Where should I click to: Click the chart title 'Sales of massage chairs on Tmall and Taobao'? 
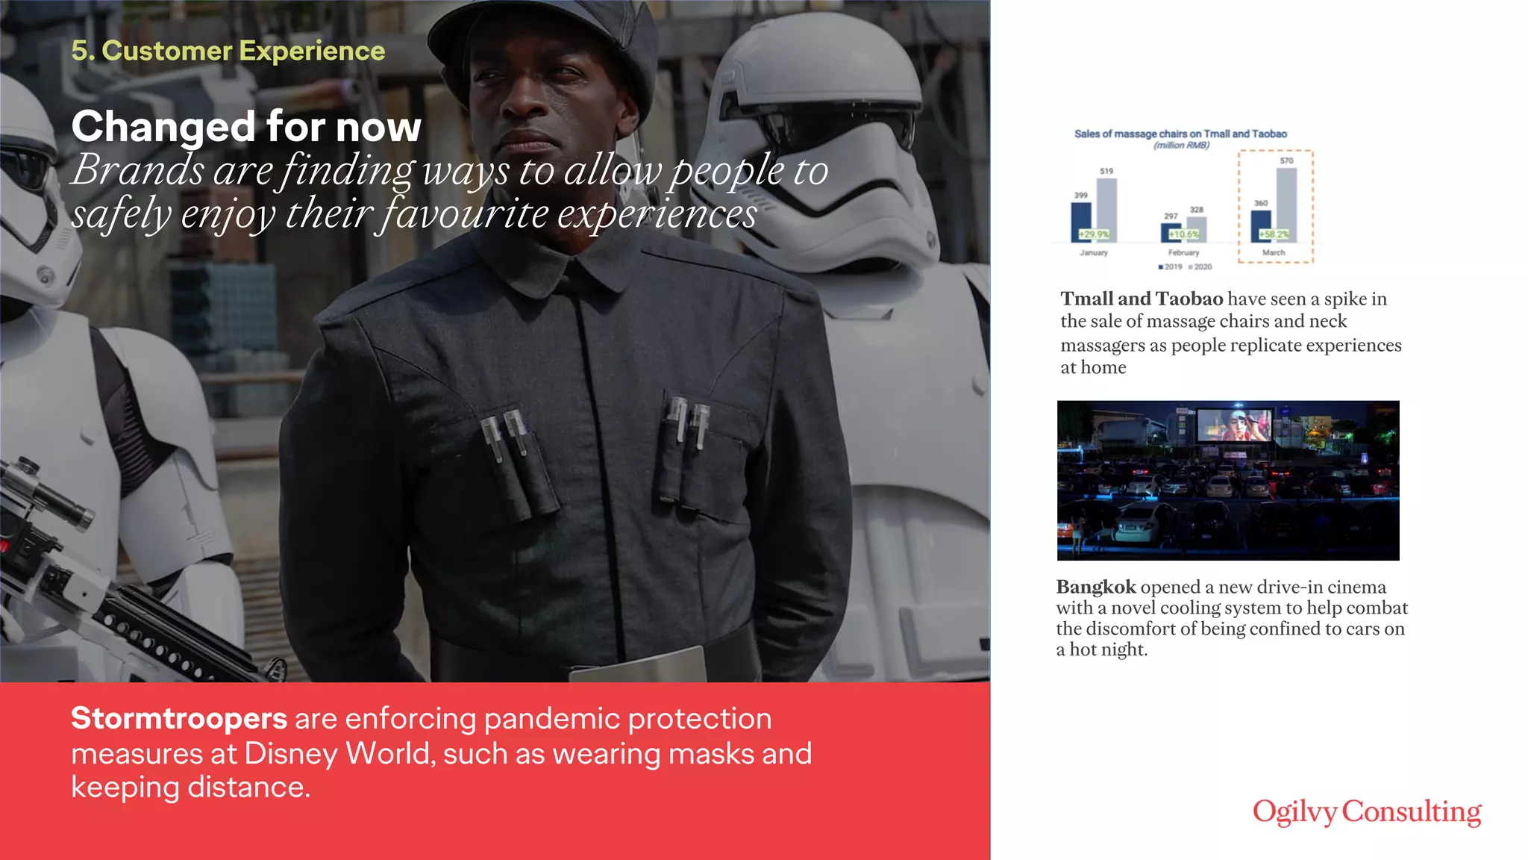click(1180, 134)
